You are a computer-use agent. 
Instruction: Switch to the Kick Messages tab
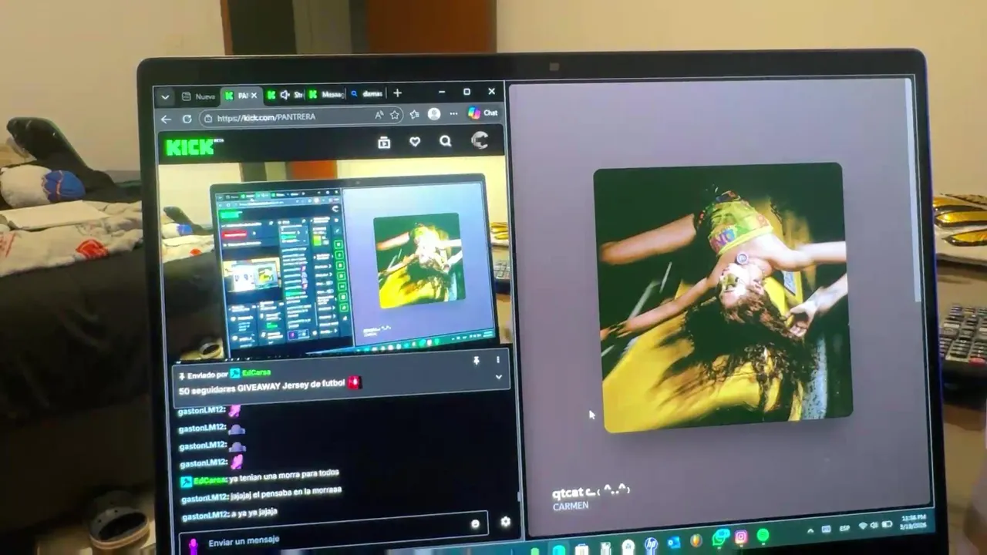(x=325, y=95)
